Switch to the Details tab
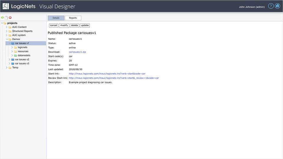This screenshot has width=283, height=159. pos(56,18)
